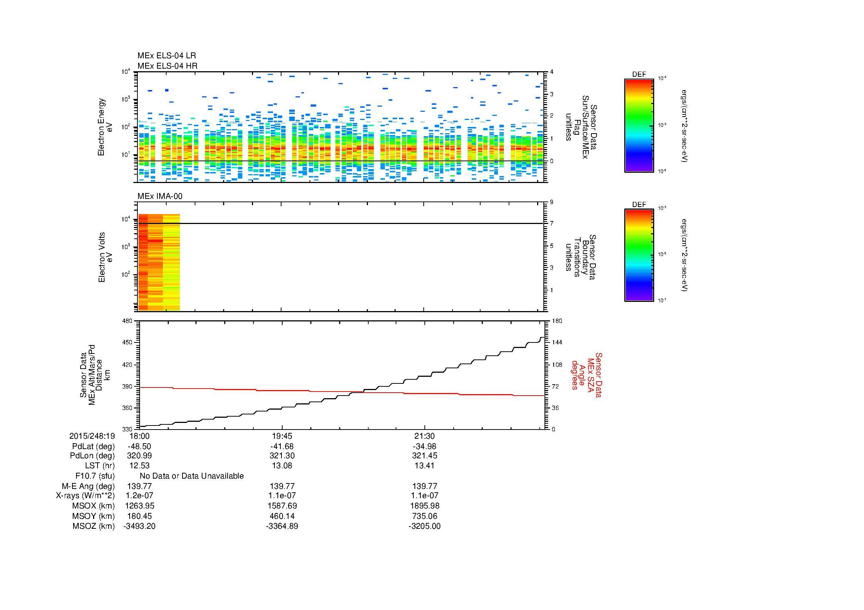Click the altitude axis tick '480'
This screenshot has width=864, height=610.
[x=127, y=321]
